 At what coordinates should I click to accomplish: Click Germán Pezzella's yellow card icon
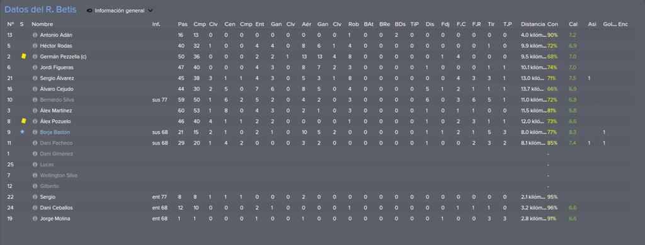(x=23, y=56)
